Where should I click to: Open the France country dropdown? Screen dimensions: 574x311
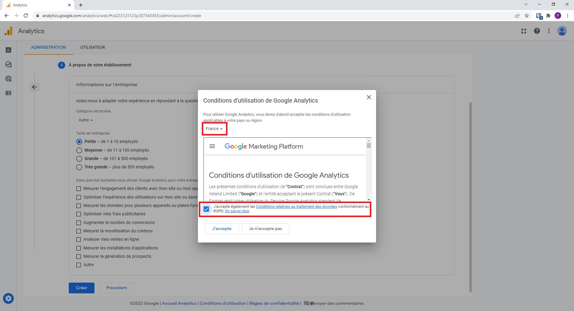pyautogui.click(x=214, y=129)
